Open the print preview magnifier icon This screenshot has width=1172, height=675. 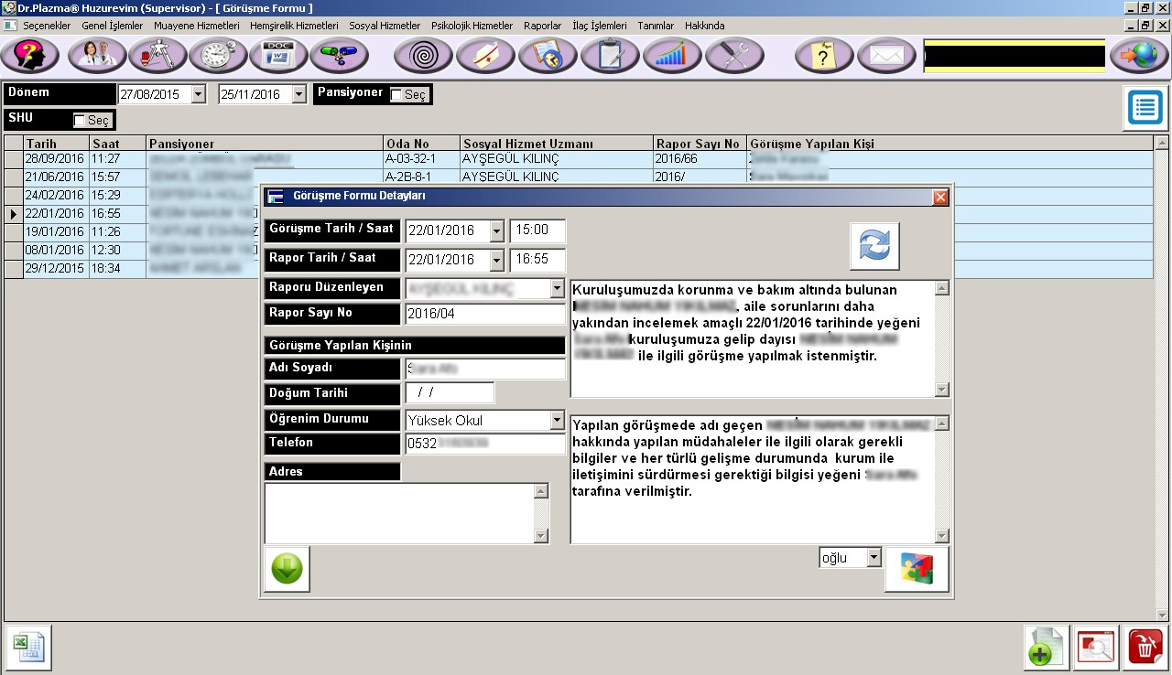1096,648
